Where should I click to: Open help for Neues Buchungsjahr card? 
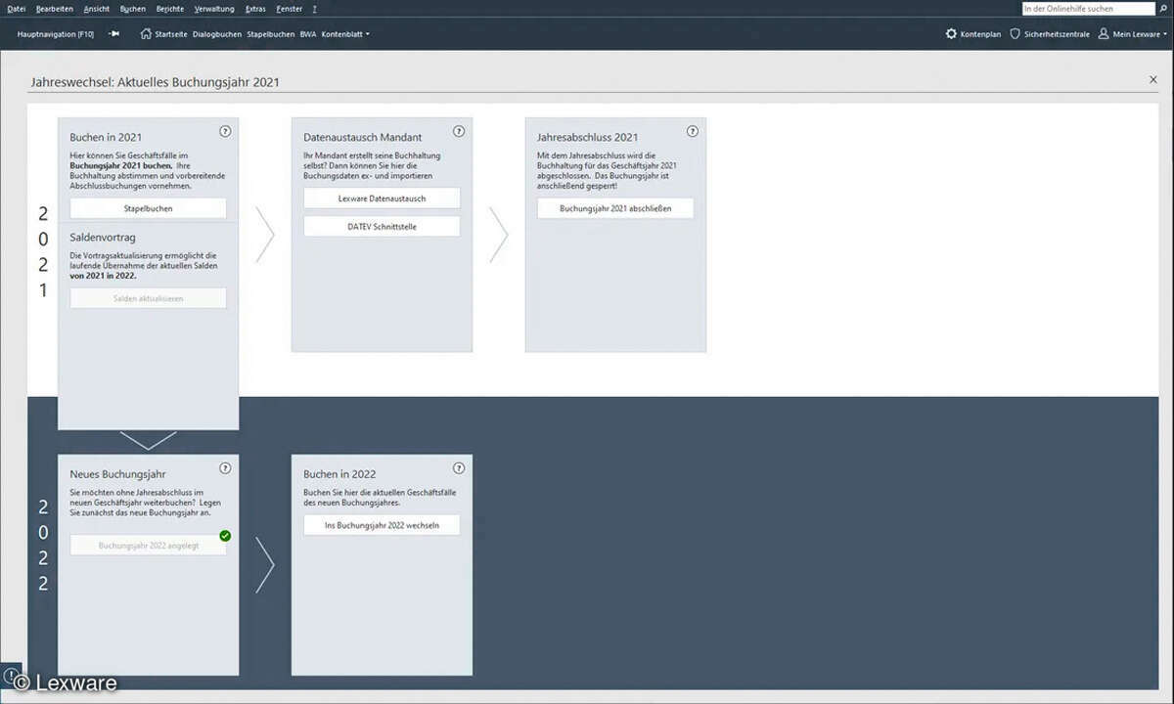pos(225,468)
